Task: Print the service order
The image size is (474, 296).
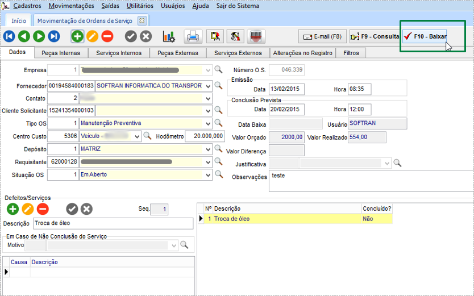Action: (x=193, y=36)
